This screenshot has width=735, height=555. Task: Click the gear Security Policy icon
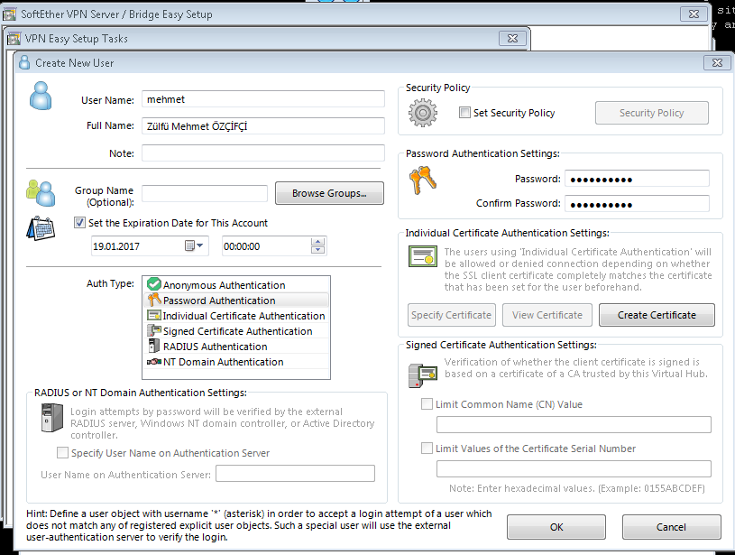click(x=423, y=113)
